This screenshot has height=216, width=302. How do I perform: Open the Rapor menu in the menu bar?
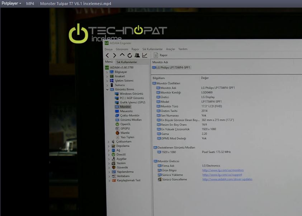click(135, 49)
